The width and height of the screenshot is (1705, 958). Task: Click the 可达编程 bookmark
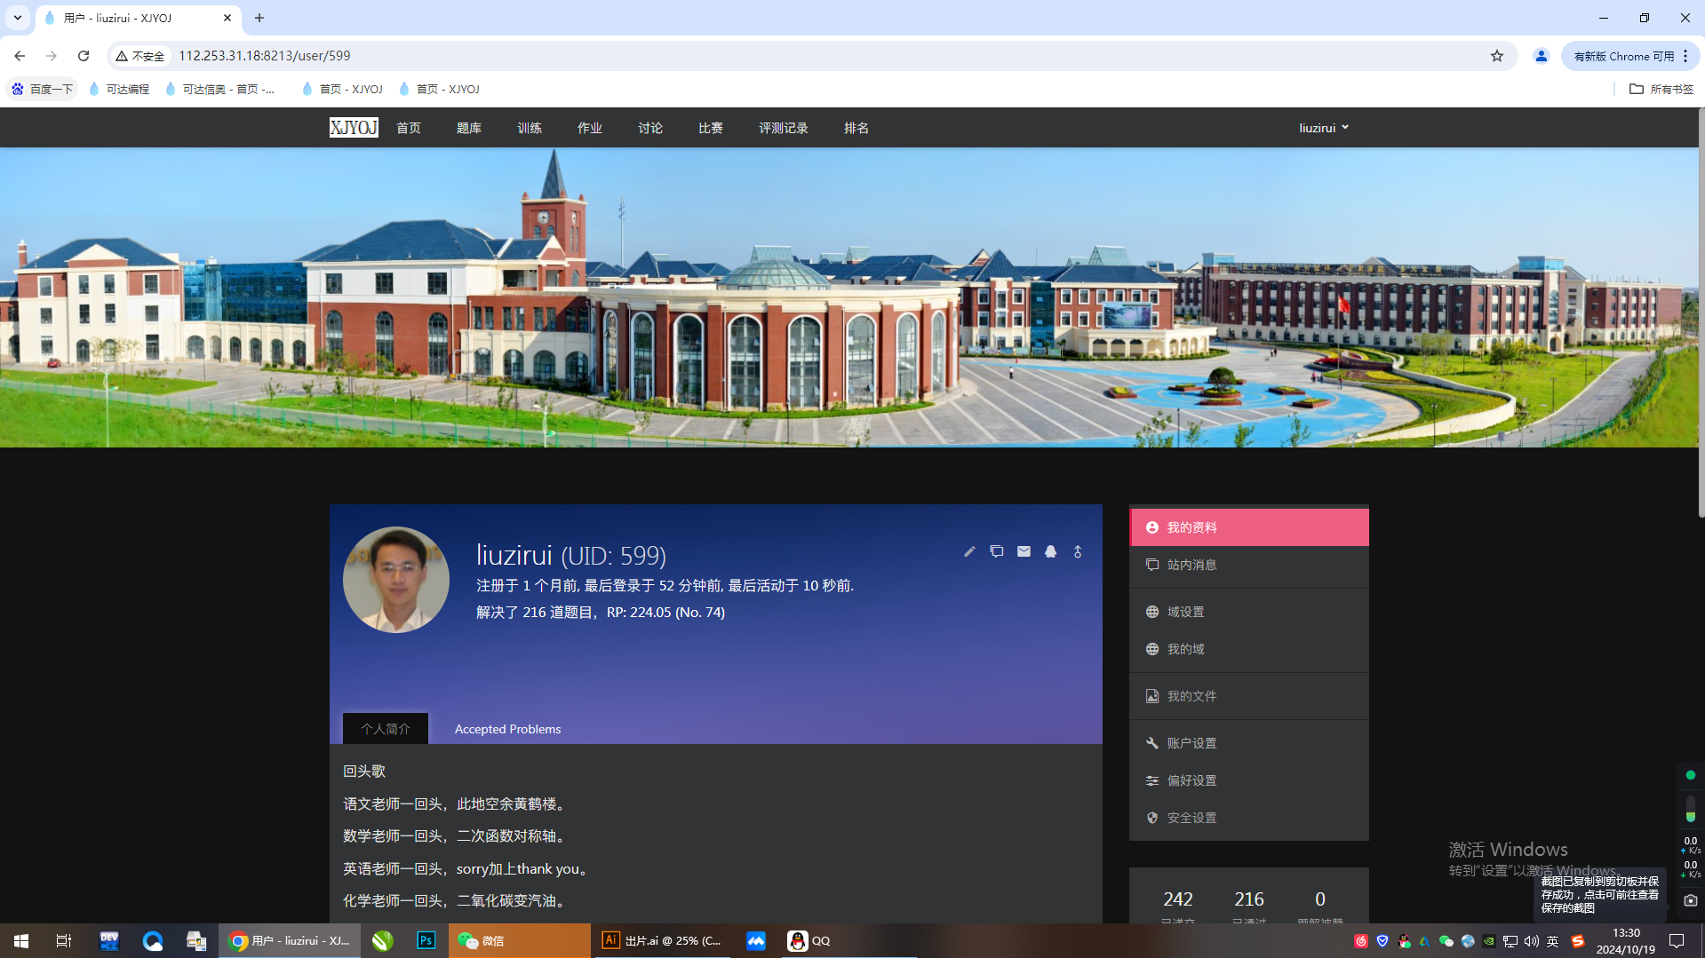(119, 89)
